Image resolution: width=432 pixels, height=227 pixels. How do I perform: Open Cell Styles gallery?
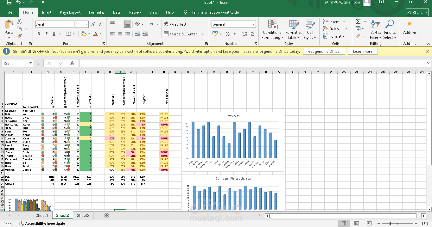click(310, 30)
